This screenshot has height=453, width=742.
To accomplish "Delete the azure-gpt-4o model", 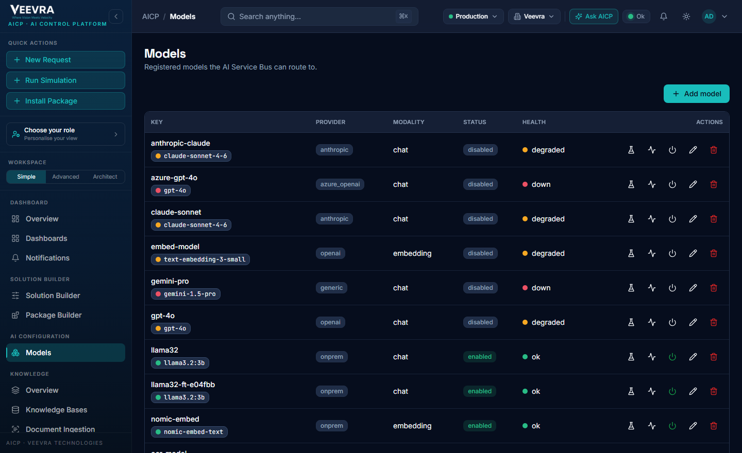I will pos(714,184).
